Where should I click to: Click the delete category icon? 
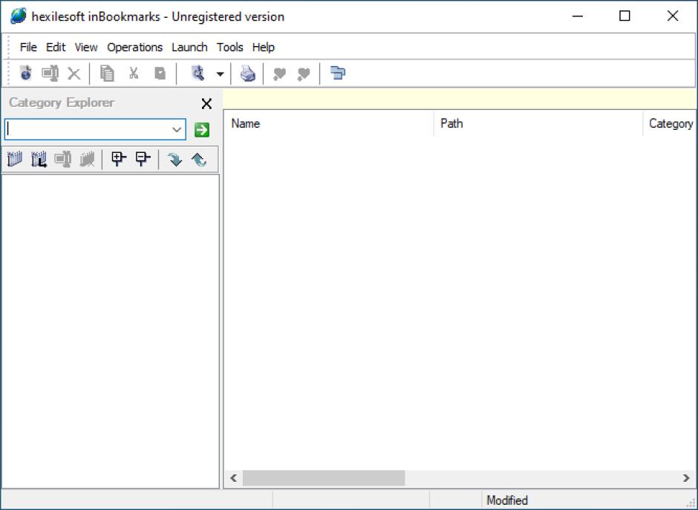tap(88, 159)
